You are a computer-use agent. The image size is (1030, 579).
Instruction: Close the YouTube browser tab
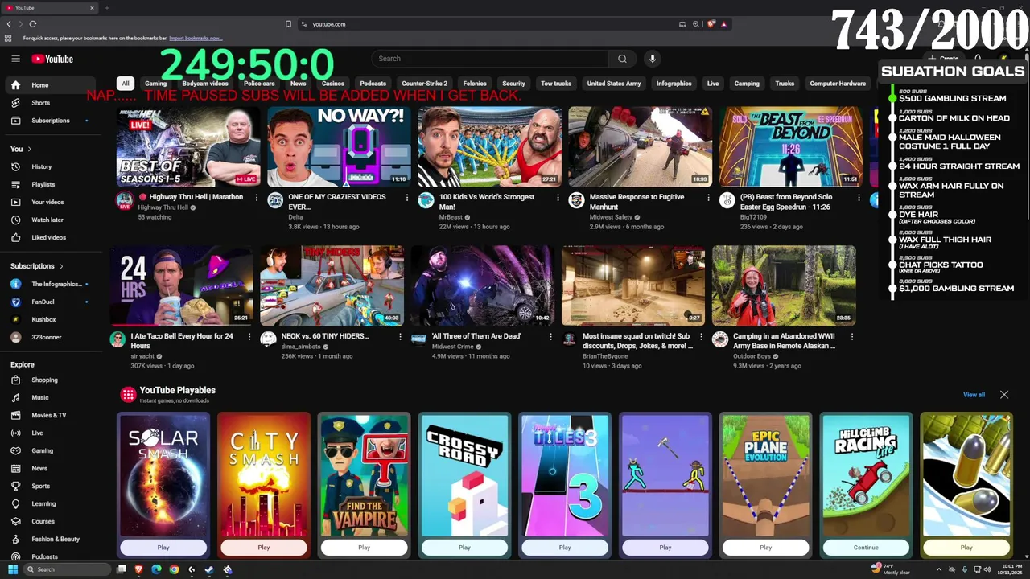(92, 8)
